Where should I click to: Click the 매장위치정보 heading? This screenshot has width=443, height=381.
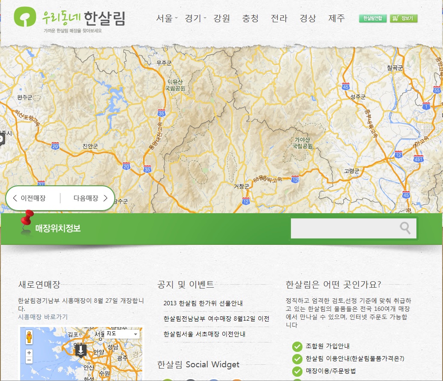(x=58, y=228)
